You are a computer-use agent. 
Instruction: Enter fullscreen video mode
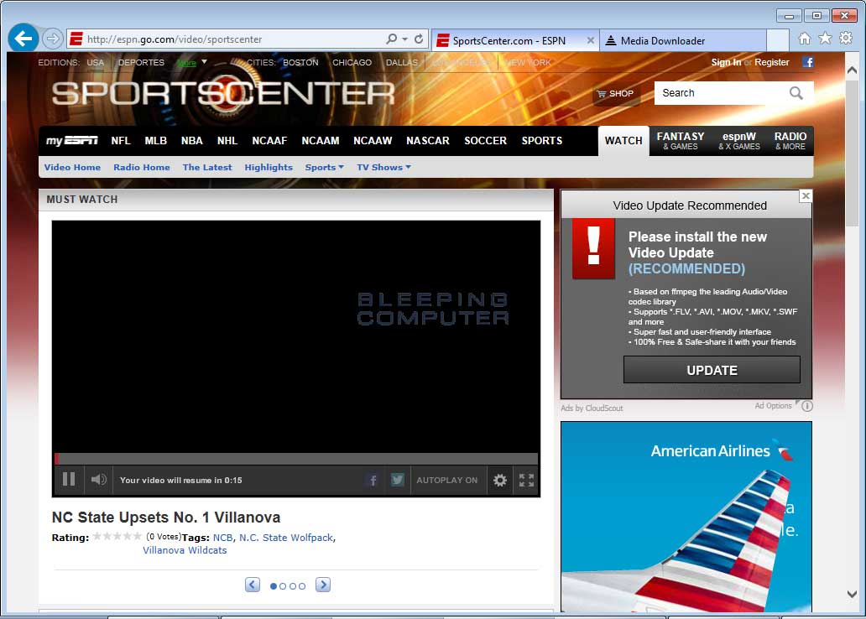[526, 481]
